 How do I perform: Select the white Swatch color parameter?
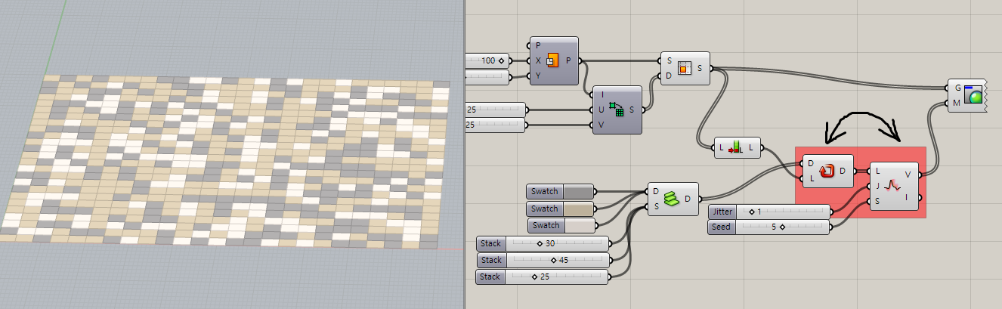(x=579, y=225)
